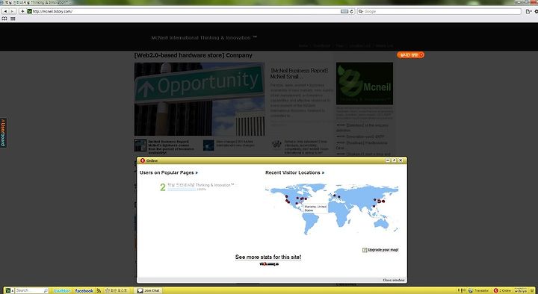Pop out the Online panel
This screenshot has height=294, width=538.
(x=394, y=160)
